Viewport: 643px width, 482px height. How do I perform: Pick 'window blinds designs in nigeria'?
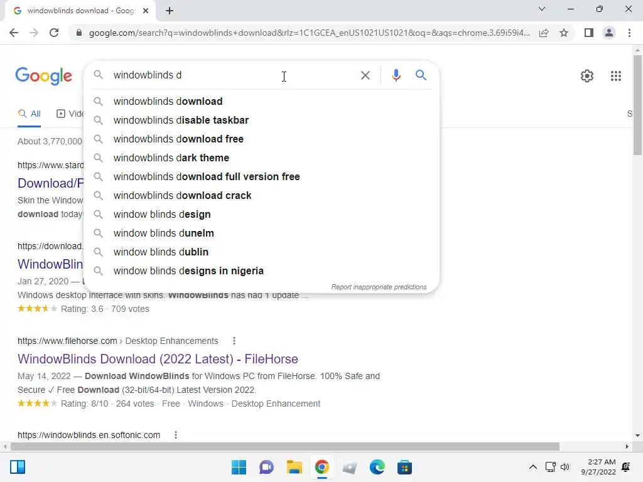point(261,271)
